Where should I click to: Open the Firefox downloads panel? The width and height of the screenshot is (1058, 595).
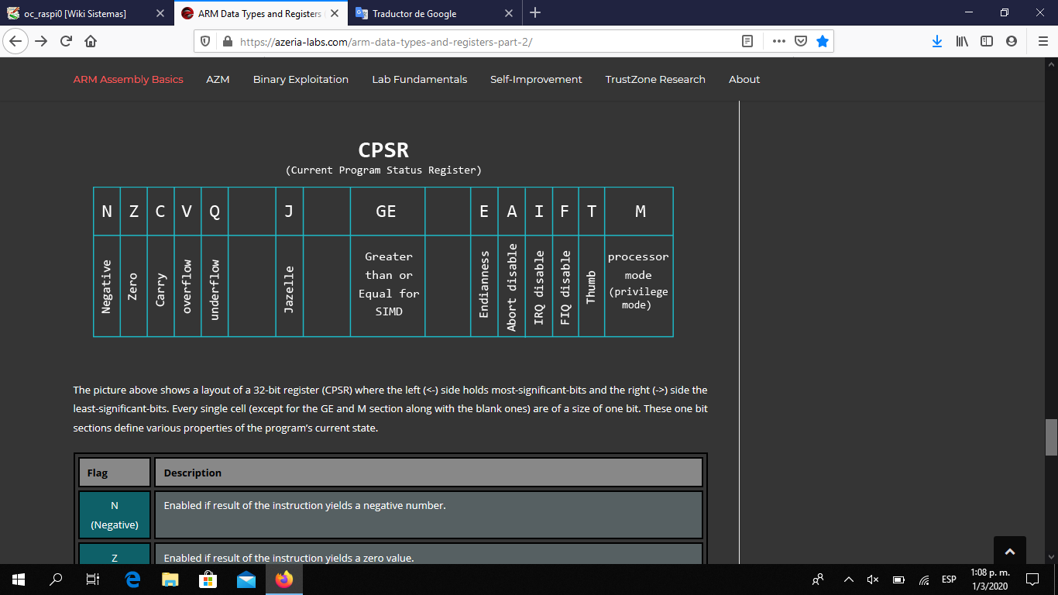937,42
